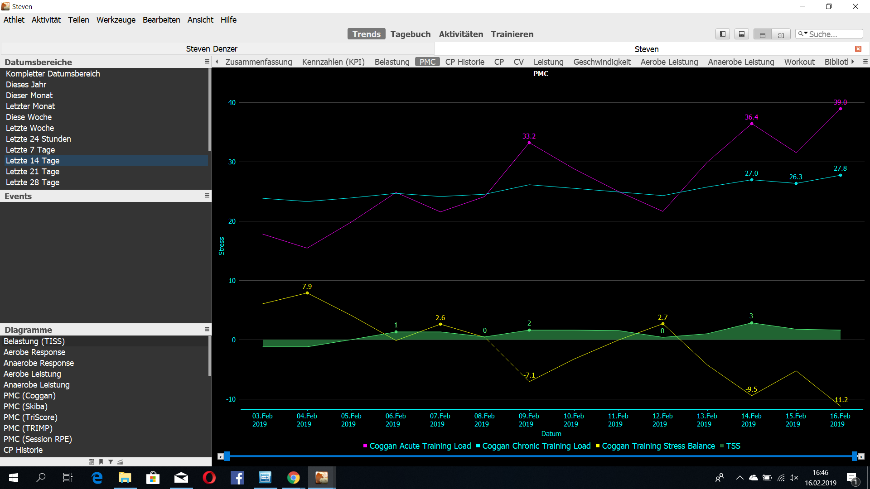Toggle the bottom pane visibility button
This screenshot has width=870, height=489.
(742, 34)
